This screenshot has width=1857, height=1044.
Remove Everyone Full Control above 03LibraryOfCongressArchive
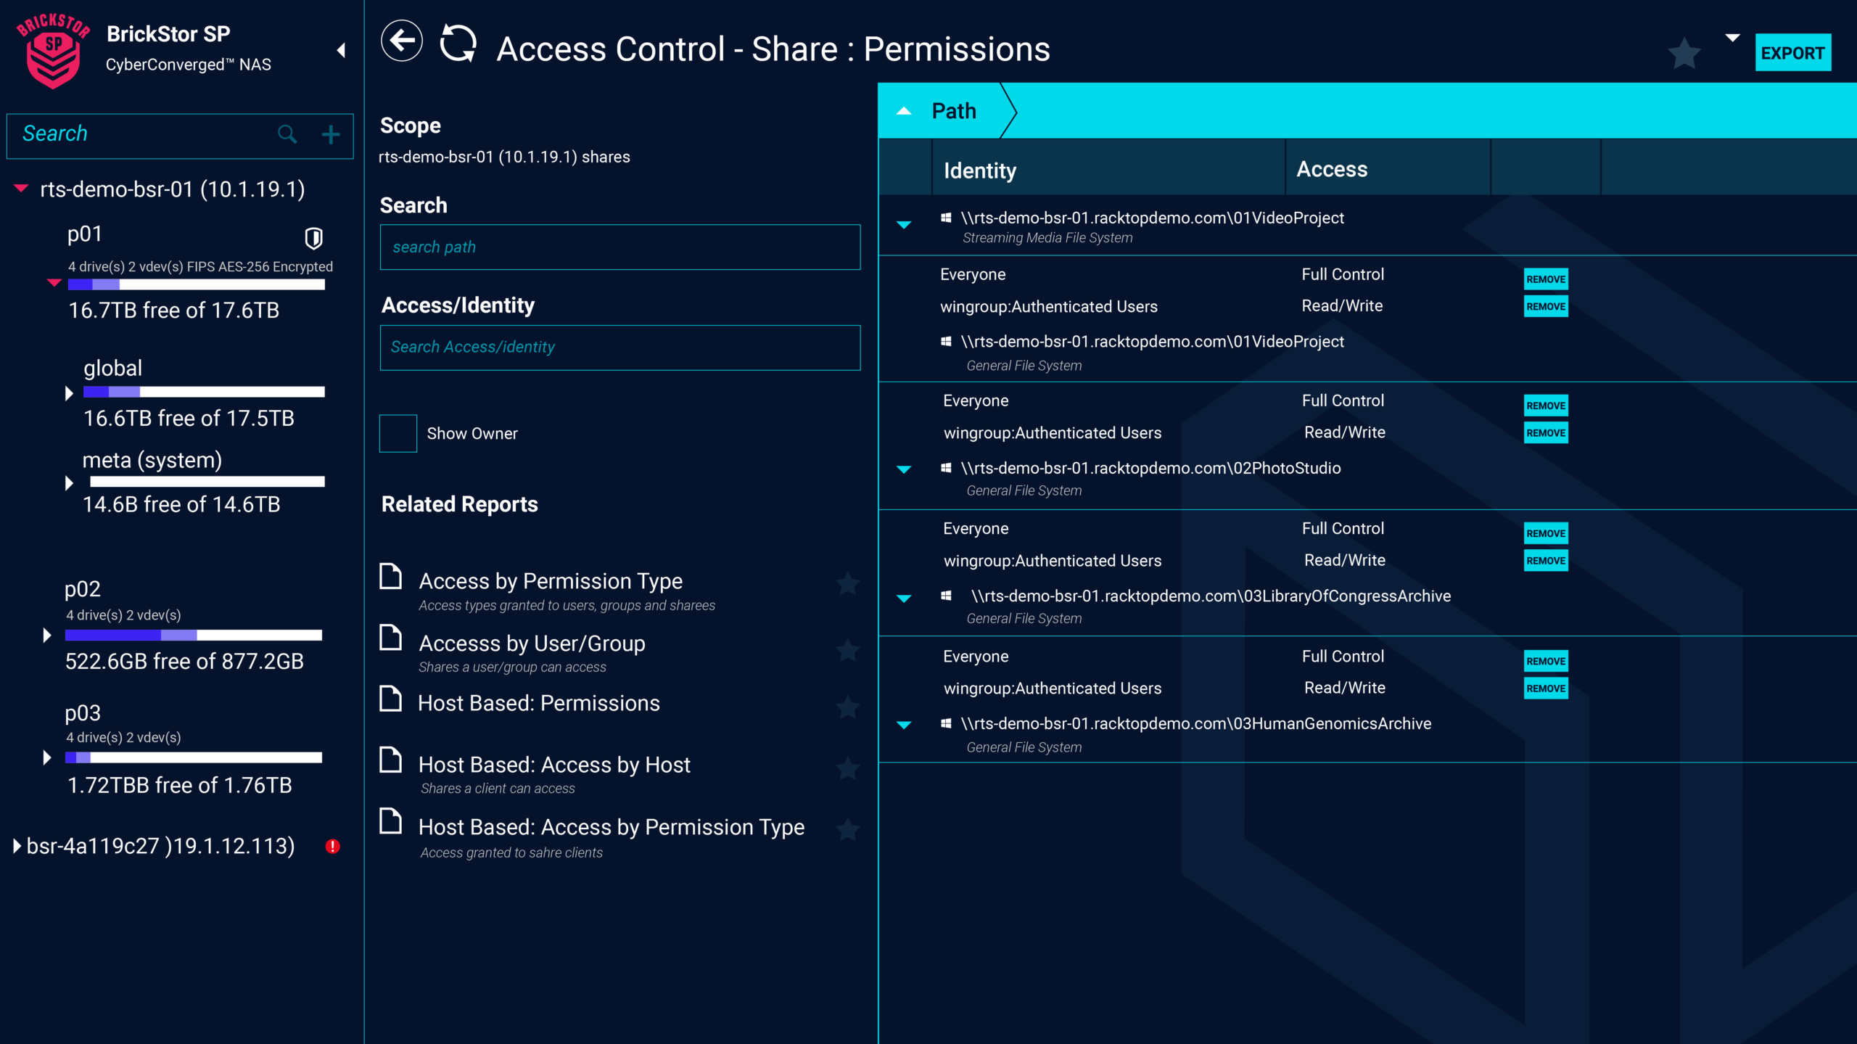[1546, 533]
